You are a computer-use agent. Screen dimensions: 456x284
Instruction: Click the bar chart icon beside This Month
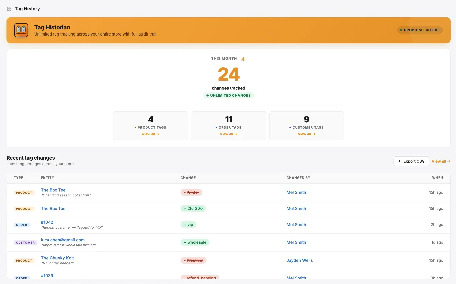(x=243, y=59)
